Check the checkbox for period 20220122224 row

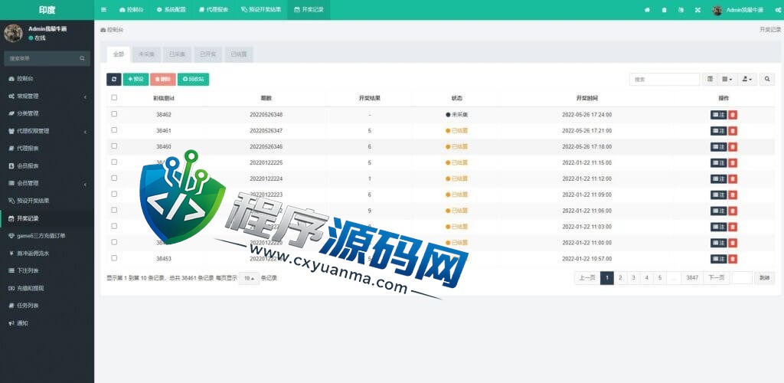(x=114, y=178)
